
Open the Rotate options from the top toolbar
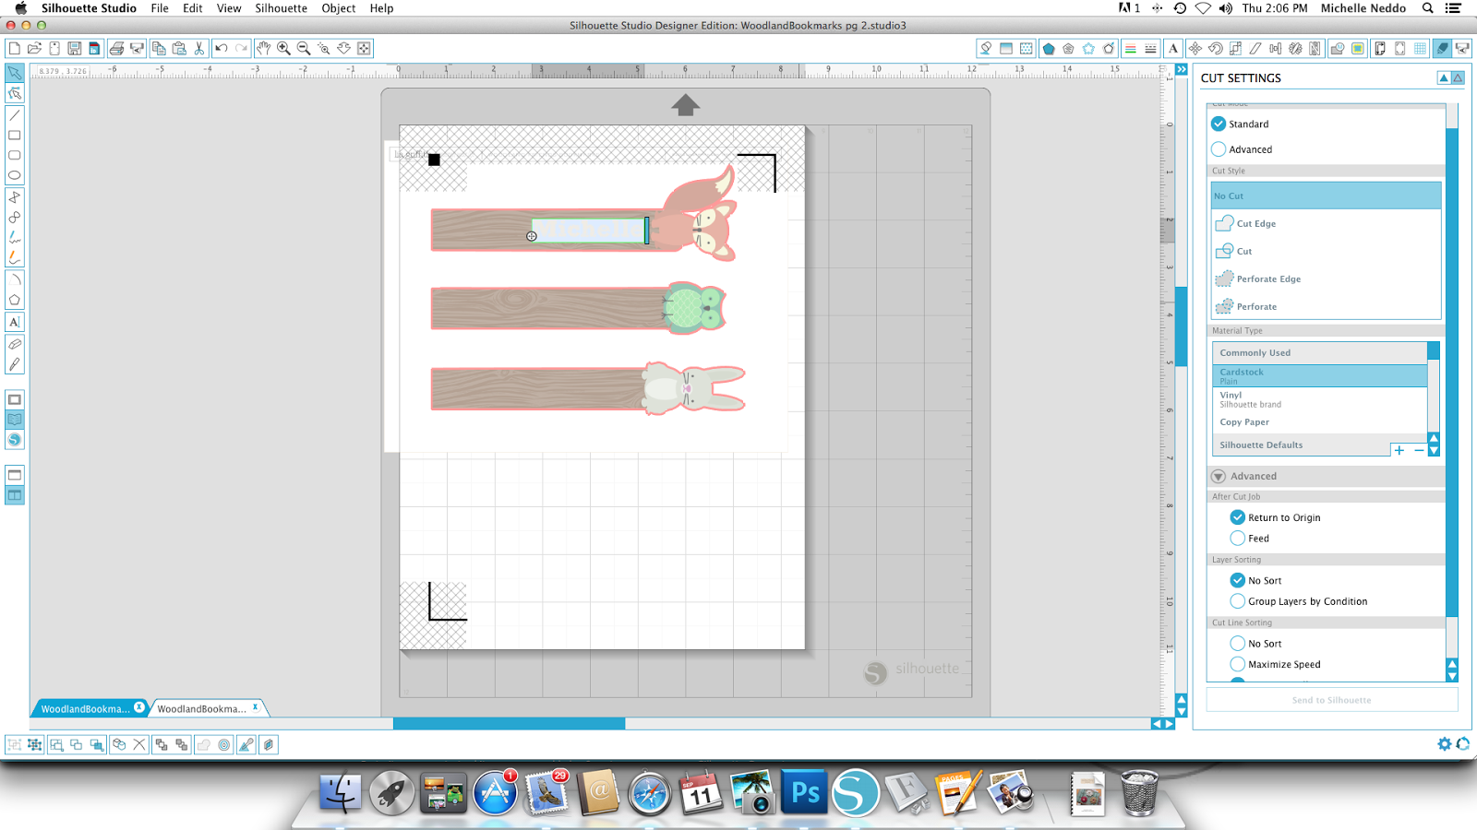(1214, 48)
